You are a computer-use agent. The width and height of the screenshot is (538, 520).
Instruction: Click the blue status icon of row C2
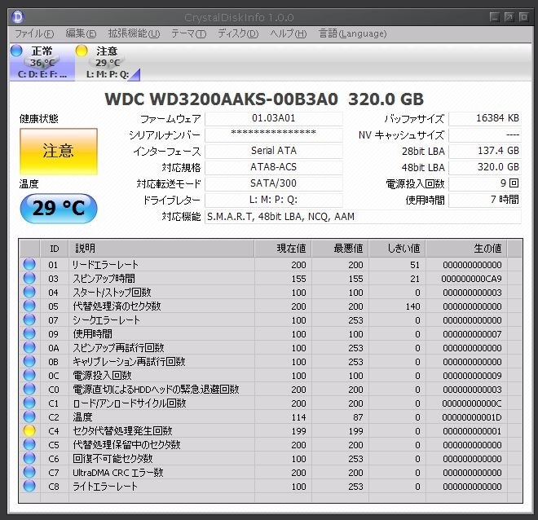coord(29,416)
